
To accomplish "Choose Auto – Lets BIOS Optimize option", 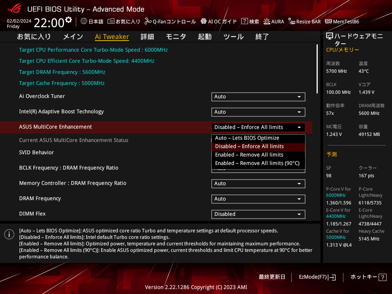I will (x=258, y=138).
